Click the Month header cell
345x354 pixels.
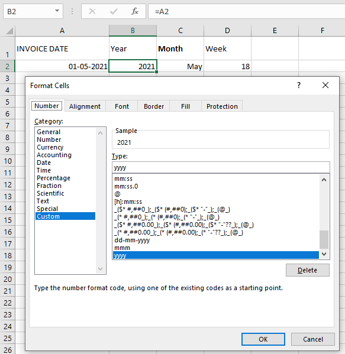click(x=180, y=48)
